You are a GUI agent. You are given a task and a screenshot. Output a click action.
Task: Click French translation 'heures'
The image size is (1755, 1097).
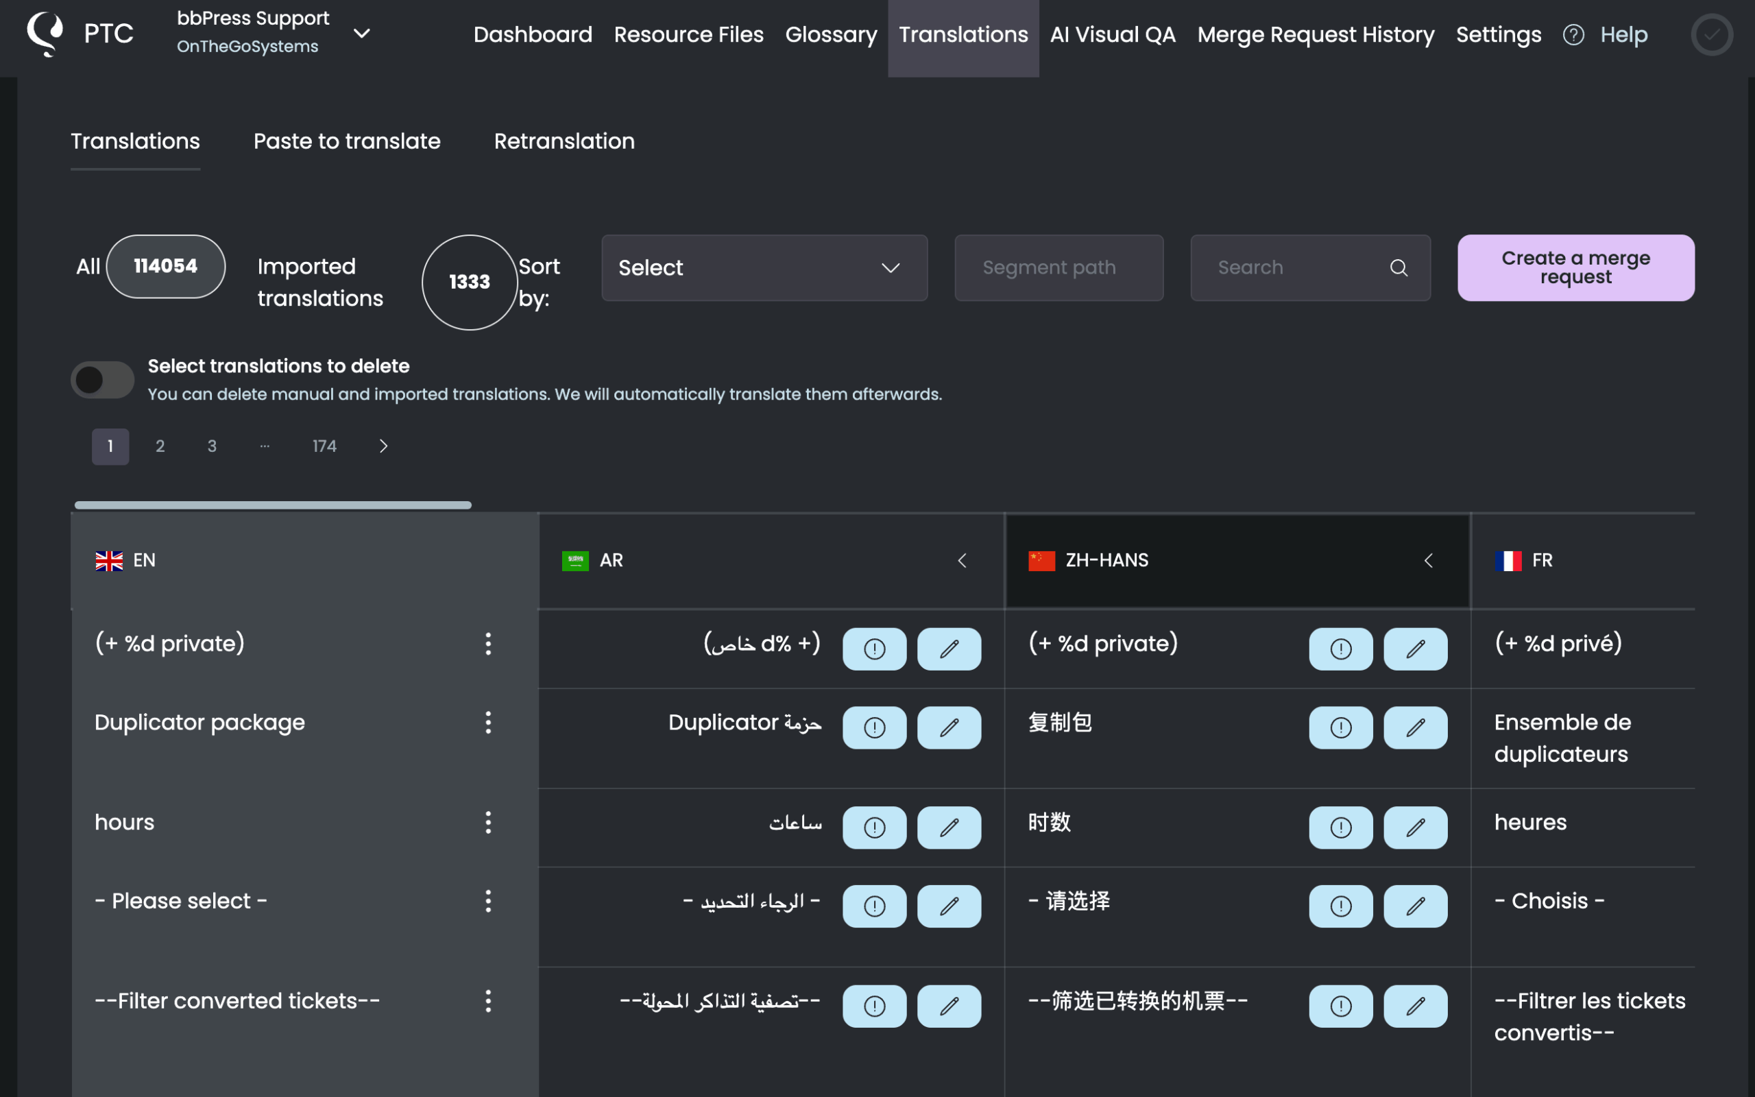[x=1530, y=822]
